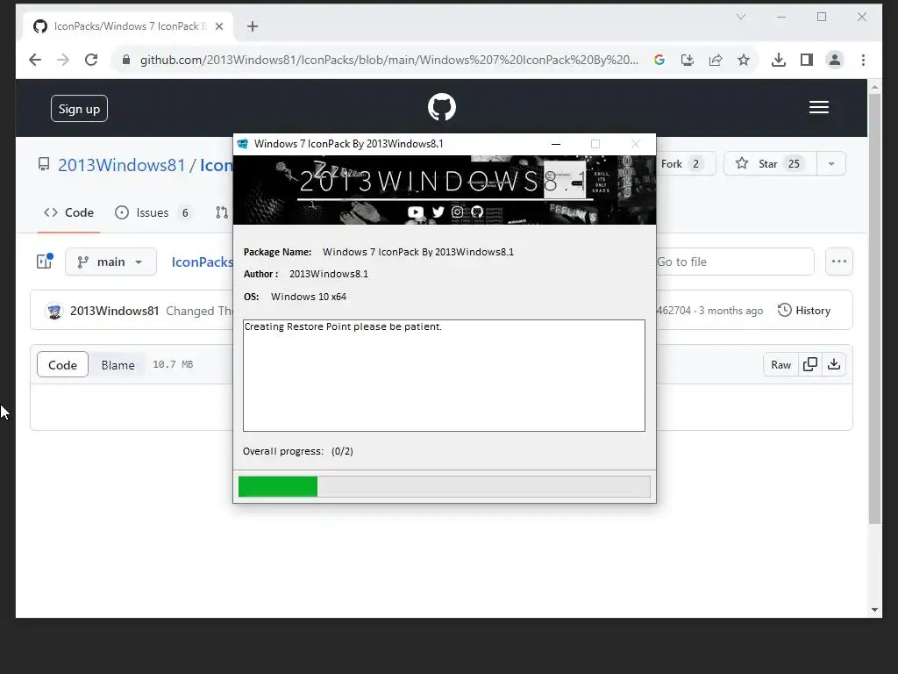The height and width of the screenshot is (674, 898).
Task: Select the Blame view button
Action: click(x=118, y=364)
